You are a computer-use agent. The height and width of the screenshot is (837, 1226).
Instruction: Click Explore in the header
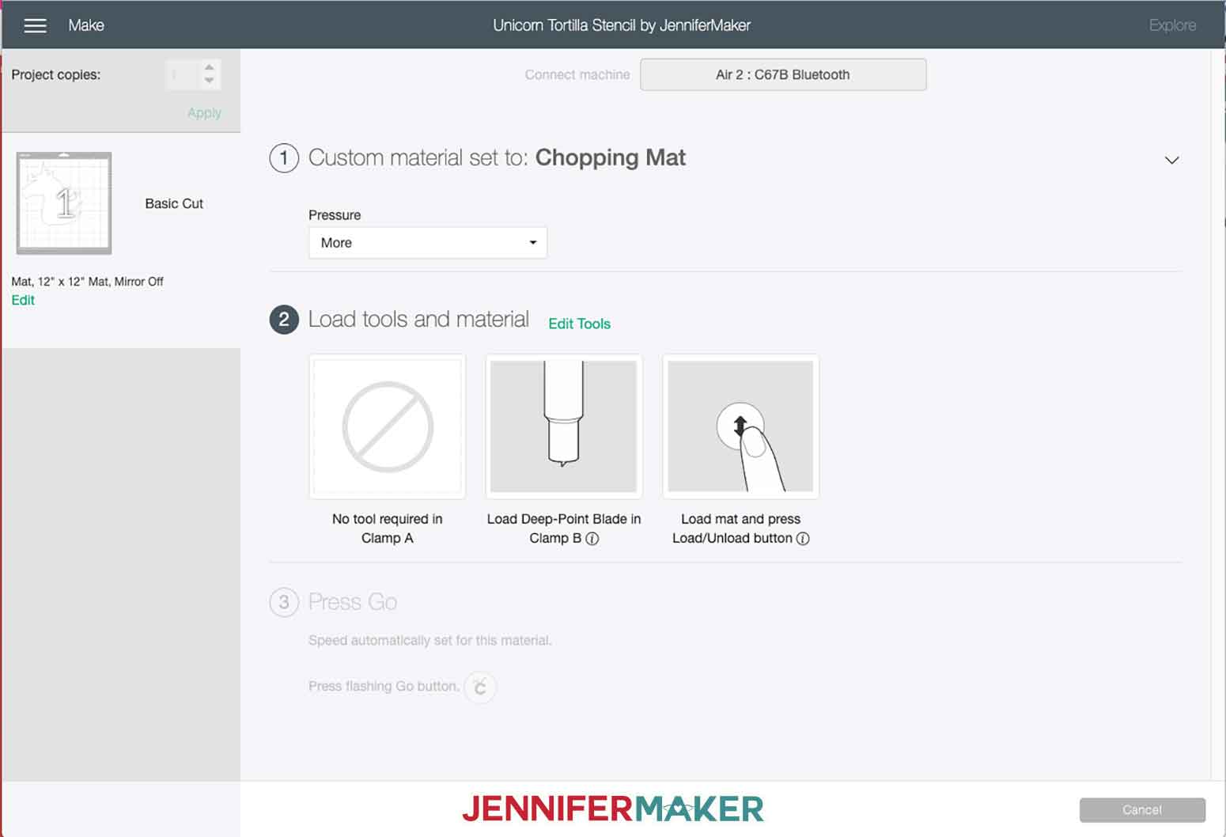[1172, 25]
